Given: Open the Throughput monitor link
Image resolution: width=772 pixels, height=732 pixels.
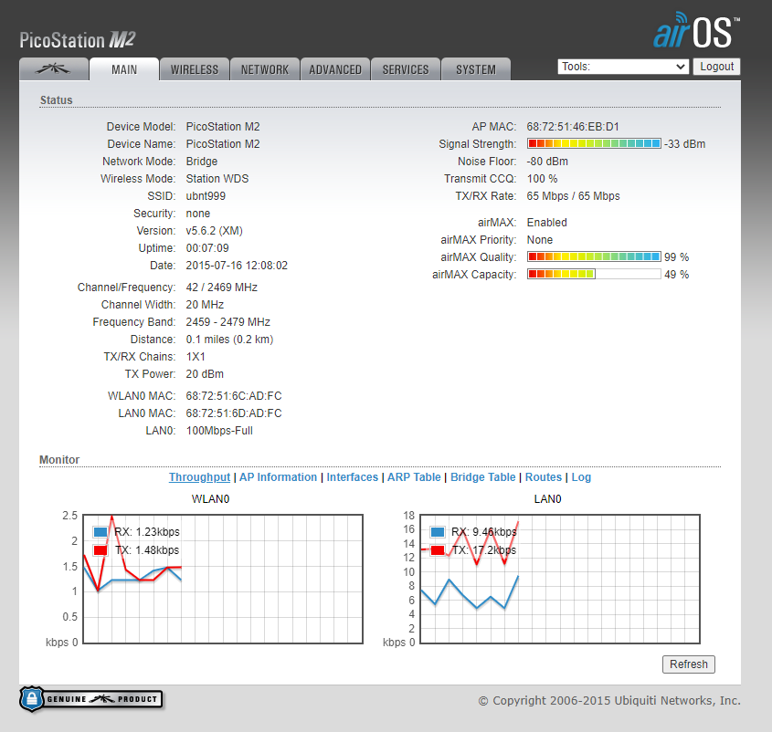Looking at the screenshot, I should [x=199, y=477].
